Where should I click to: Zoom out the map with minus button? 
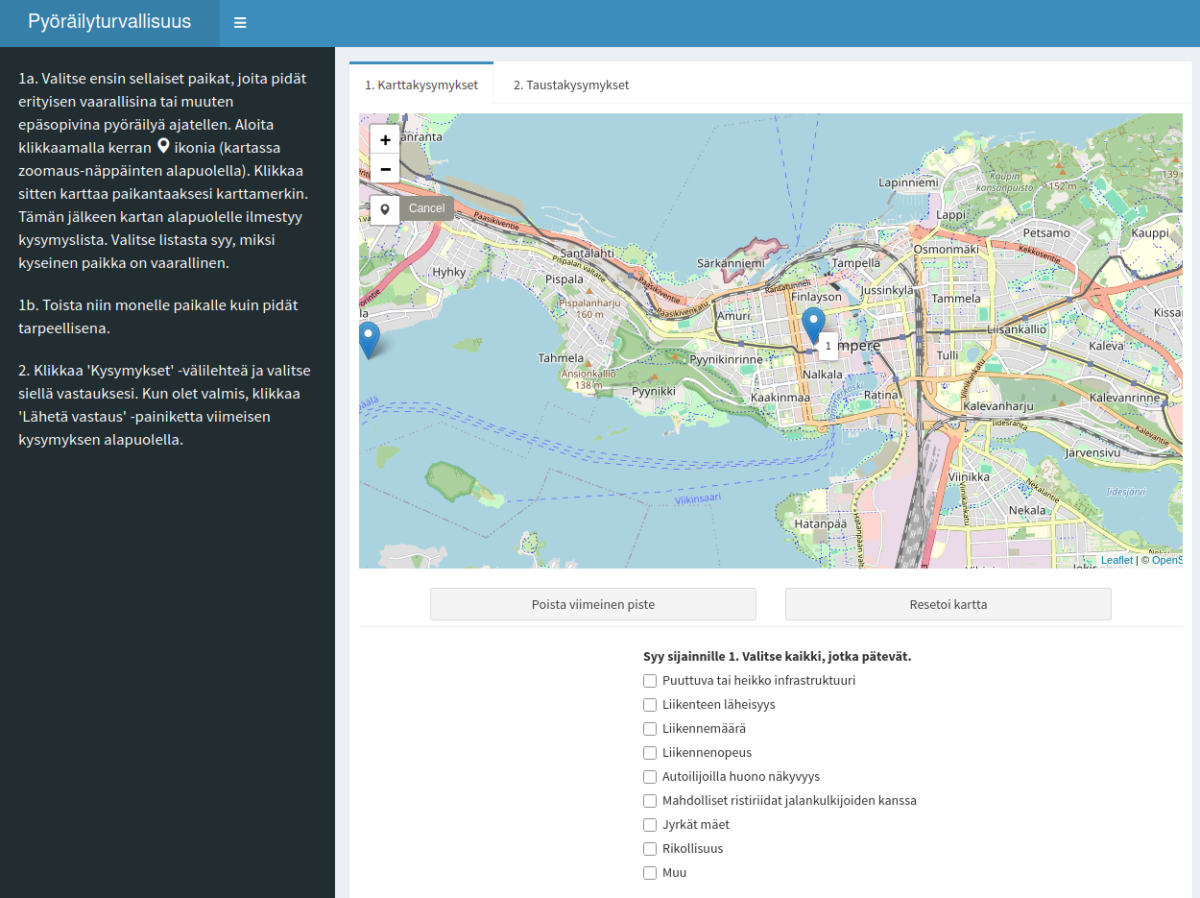coord(385,169)
